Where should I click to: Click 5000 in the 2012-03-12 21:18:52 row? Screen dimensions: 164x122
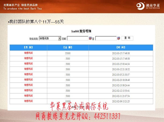click(x=68, y=69)
